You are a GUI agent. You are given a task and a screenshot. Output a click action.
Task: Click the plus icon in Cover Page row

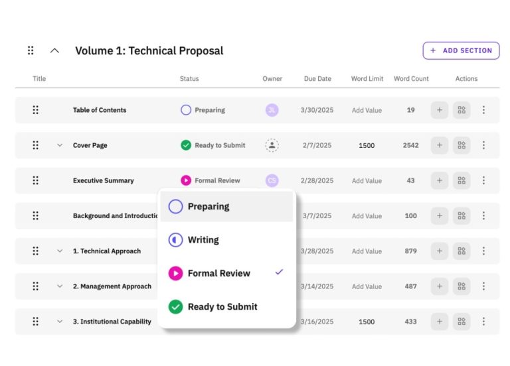tap(439, 145)
